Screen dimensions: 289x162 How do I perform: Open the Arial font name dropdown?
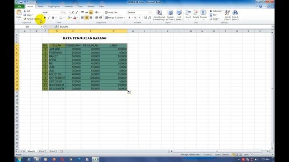click(61, 13)
